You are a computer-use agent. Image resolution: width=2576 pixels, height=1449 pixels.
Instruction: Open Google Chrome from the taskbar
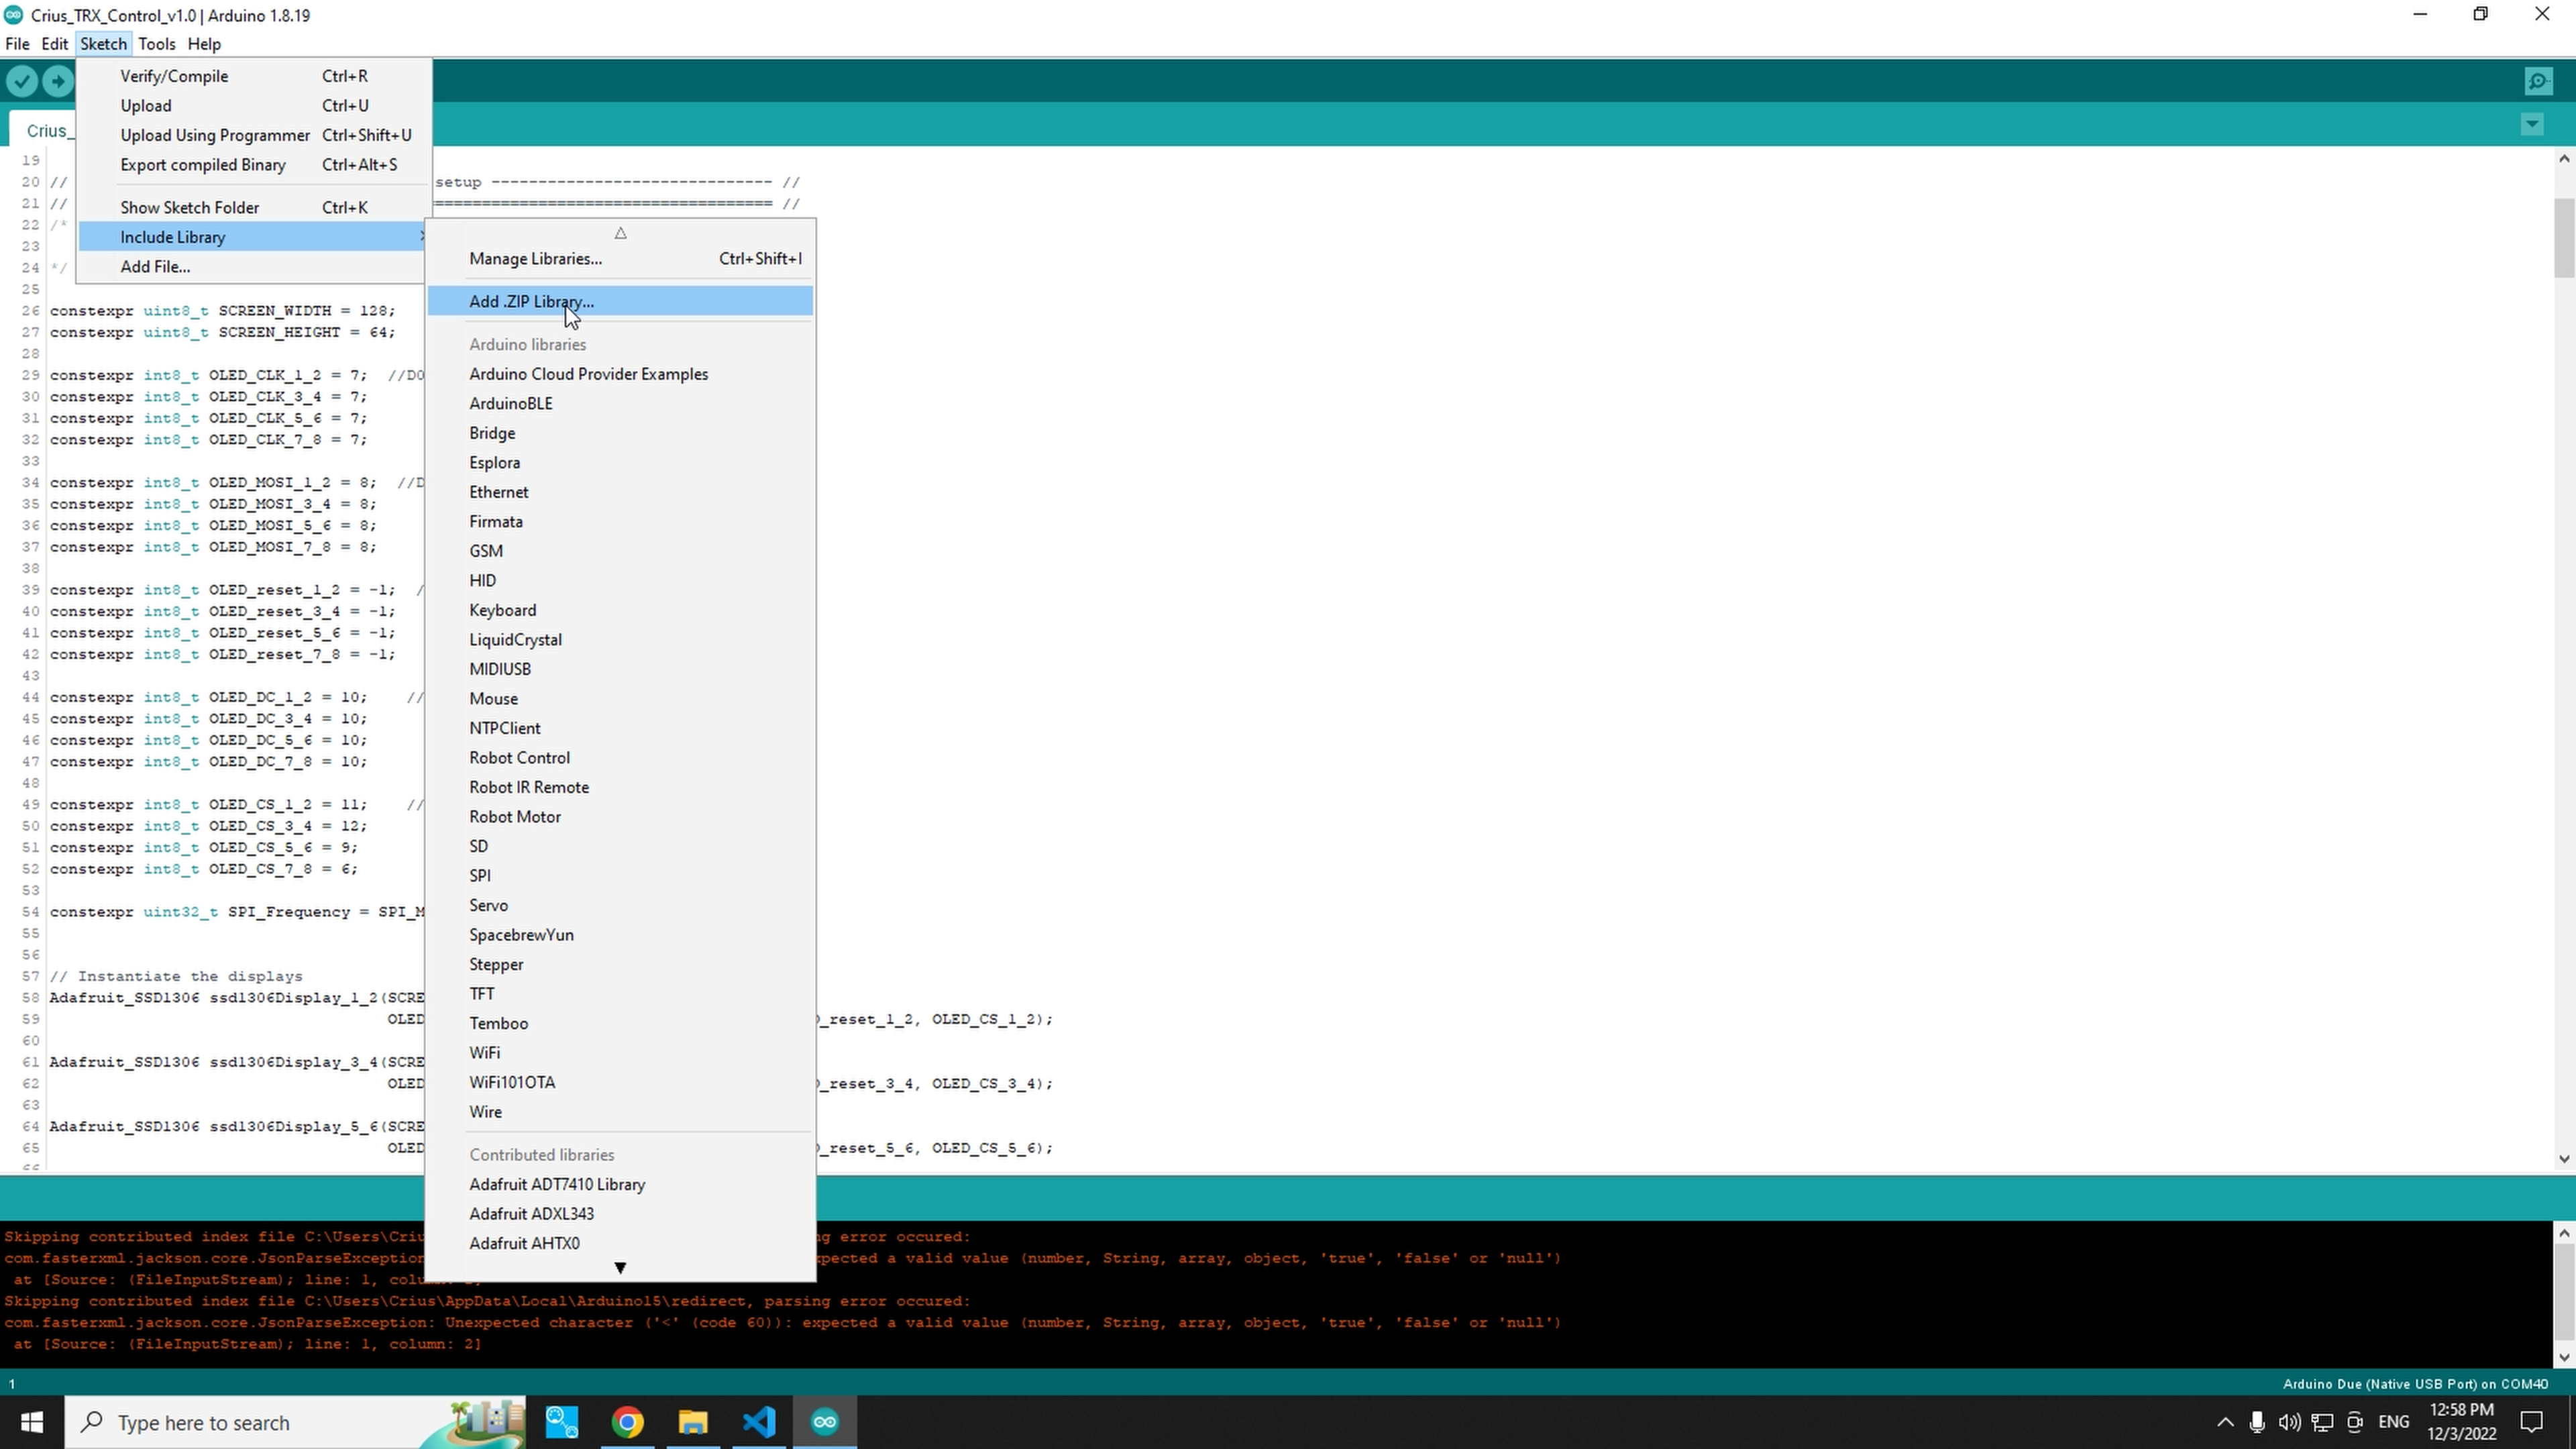pos(627,1422)
